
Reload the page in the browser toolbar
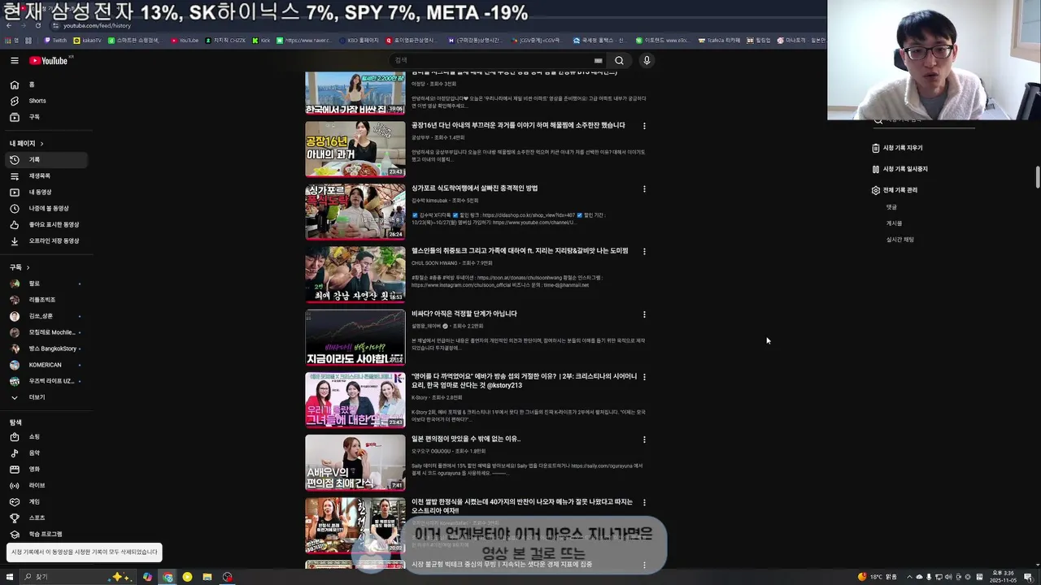(37, 25)
